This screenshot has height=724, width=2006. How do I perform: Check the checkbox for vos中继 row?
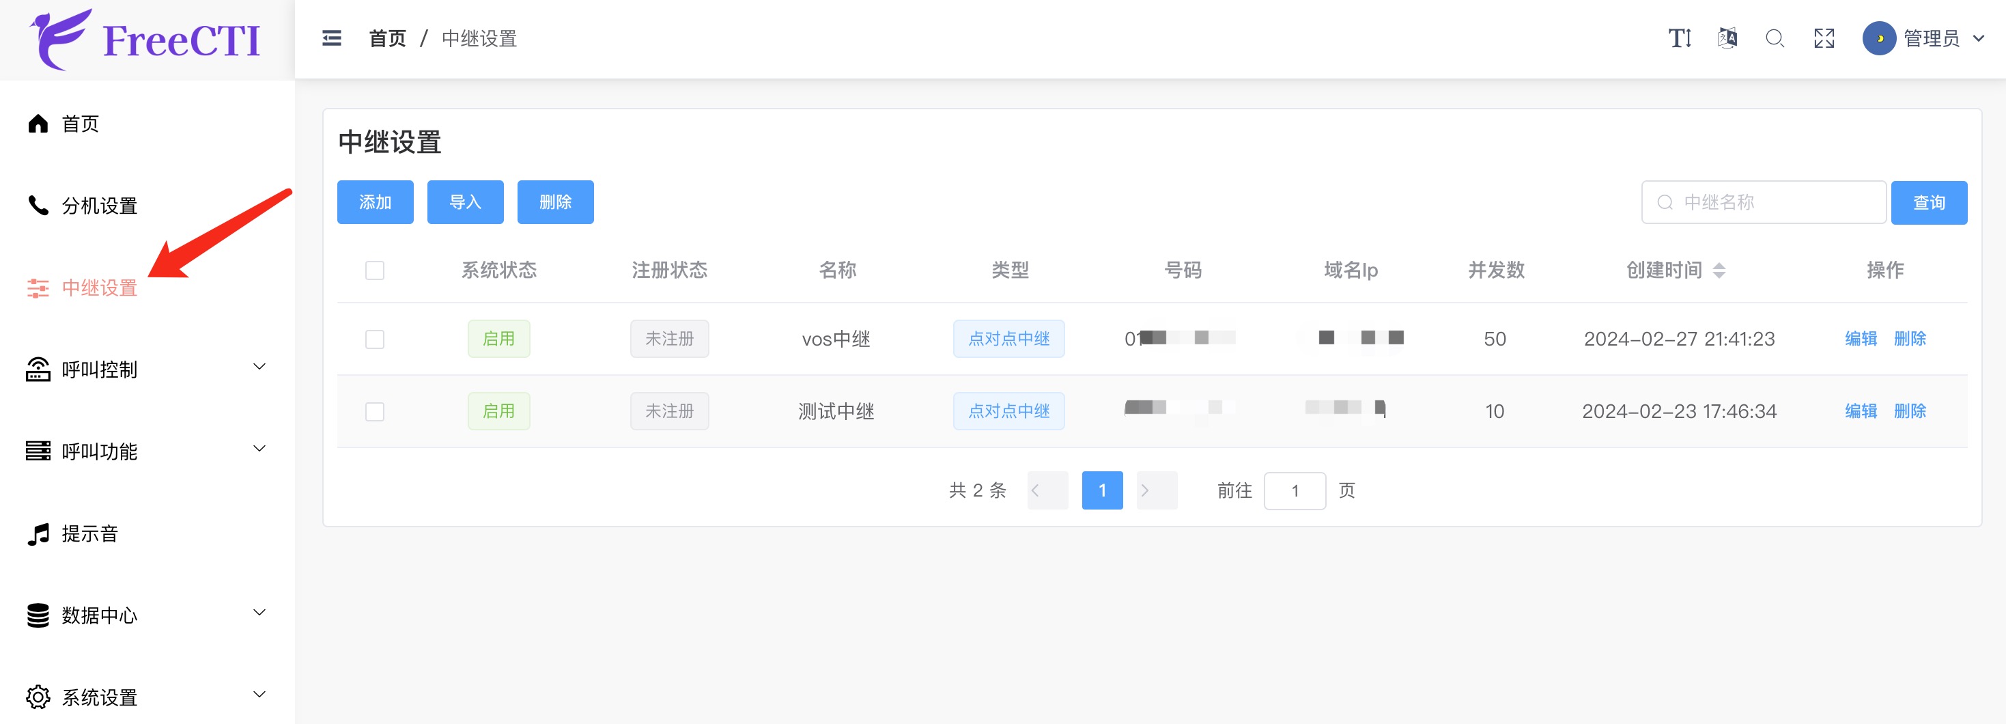click(x=375, y=339)
